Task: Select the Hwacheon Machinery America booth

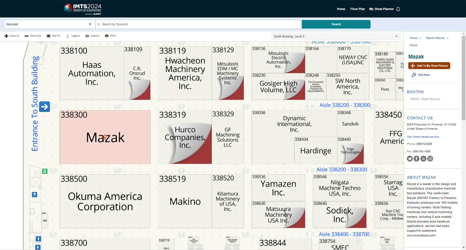Action: 185,73
